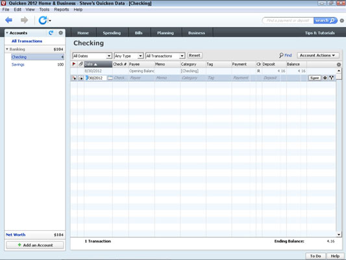Open the Account Actions dropdown
This screenshot has height=260, width=346.
(317, 55)
